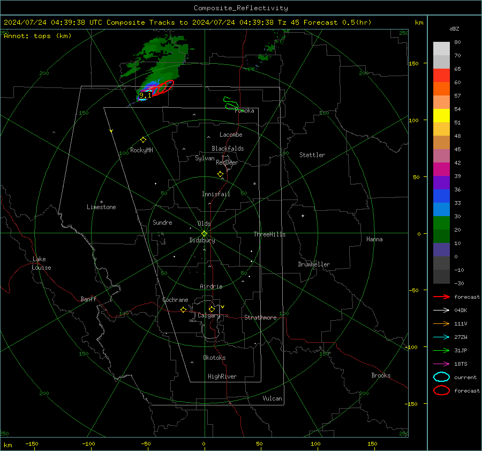
Task: Click the Vulcan town label
Action: tap(272, 398)
